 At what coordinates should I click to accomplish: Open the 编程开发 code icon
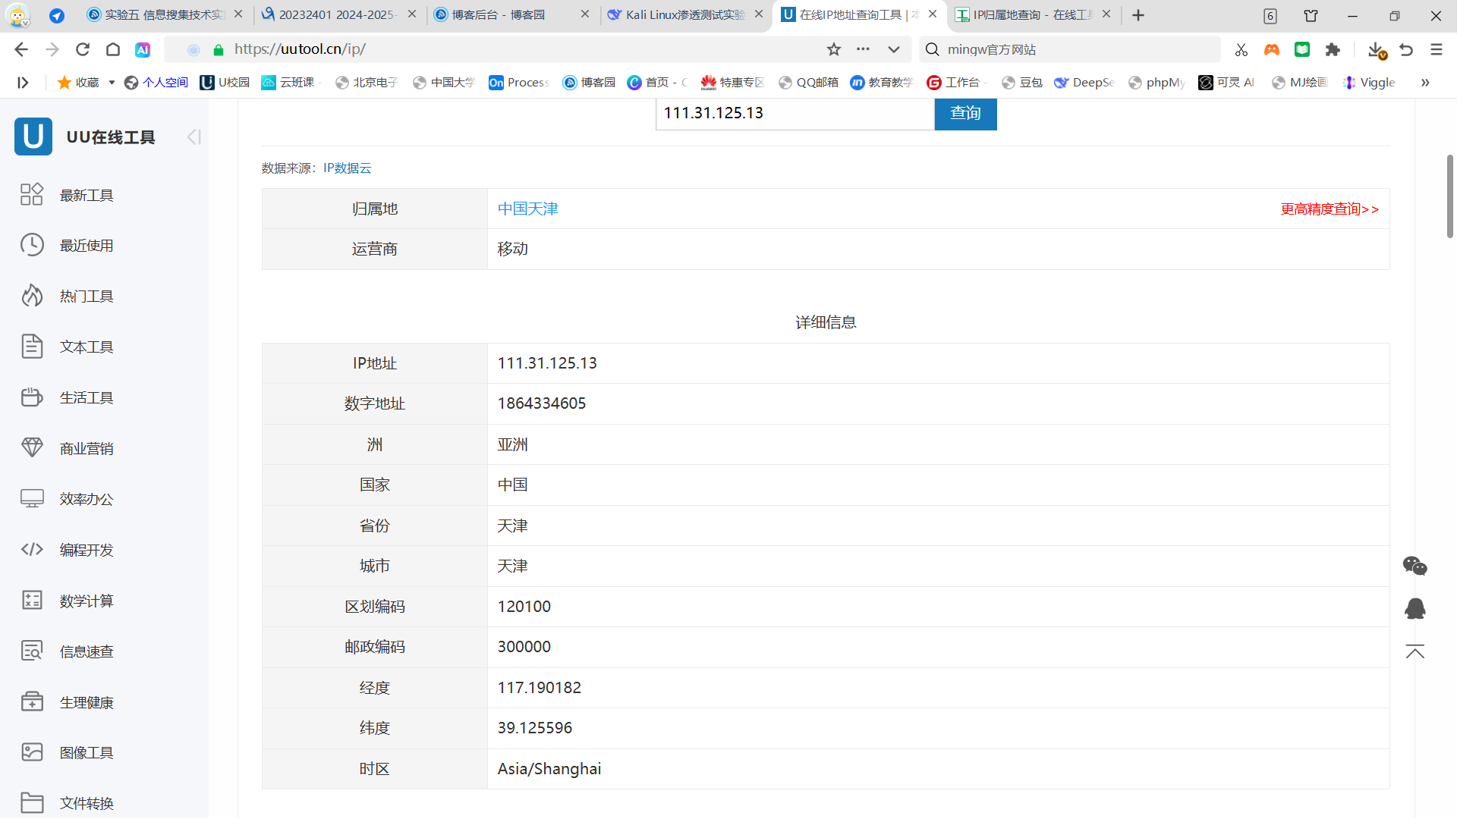pos(32,550)
